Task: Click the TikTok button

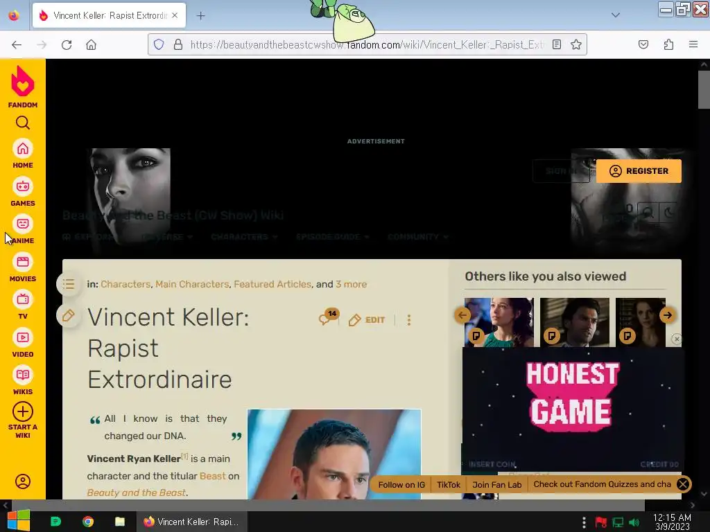Action: 449,484
